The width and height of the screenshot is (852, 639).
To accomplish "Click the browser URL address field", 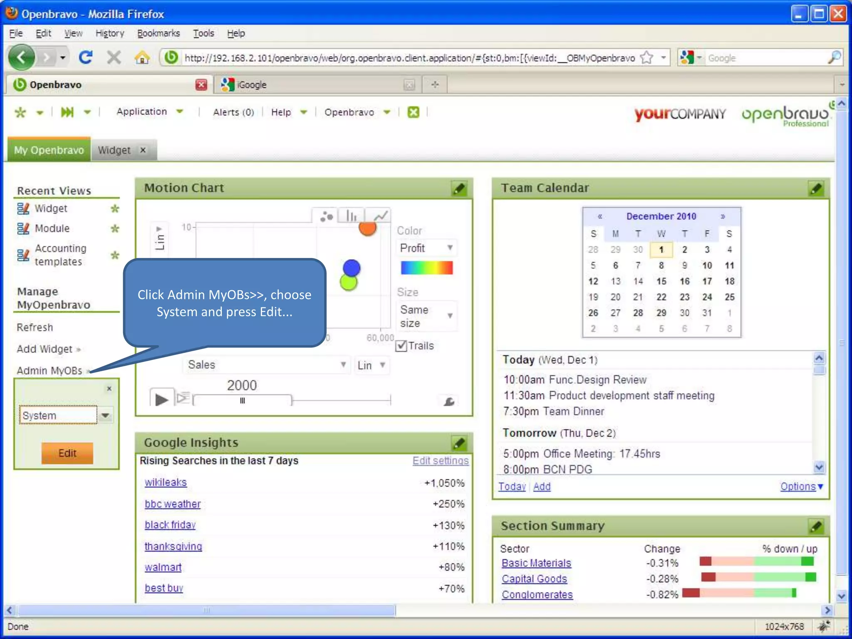I will 409,58.
